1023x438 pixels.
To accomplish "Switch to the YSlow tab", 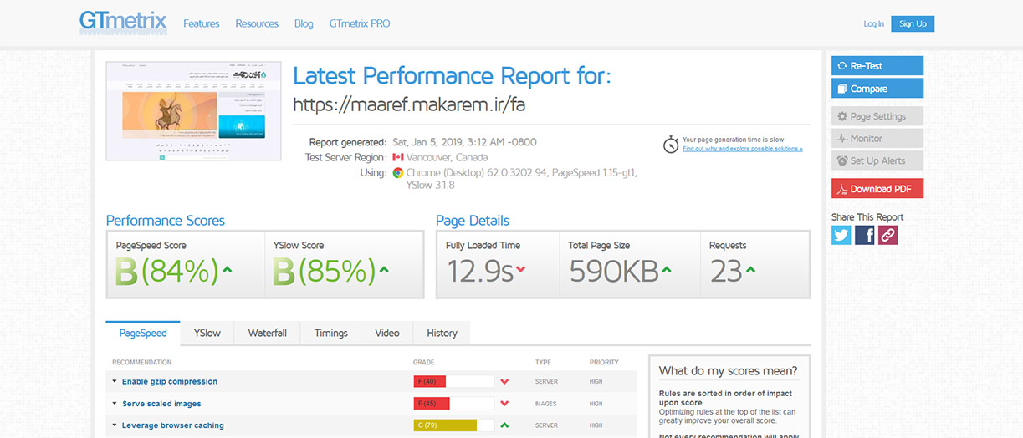I will [207, 333].
